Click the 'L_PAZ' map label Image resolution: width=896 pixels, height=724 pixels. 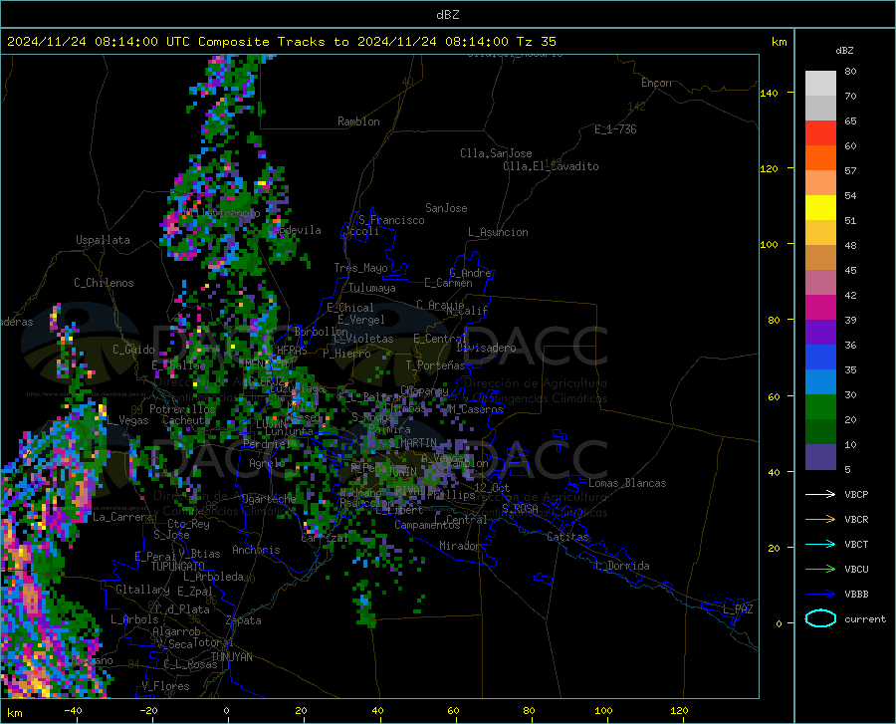click(738, 609)
